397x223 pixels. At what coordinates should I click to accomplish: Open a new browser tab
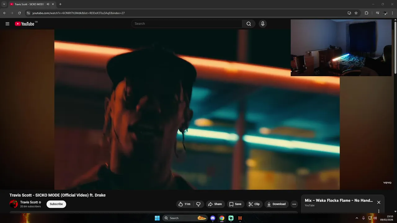(x=60, y=4)
